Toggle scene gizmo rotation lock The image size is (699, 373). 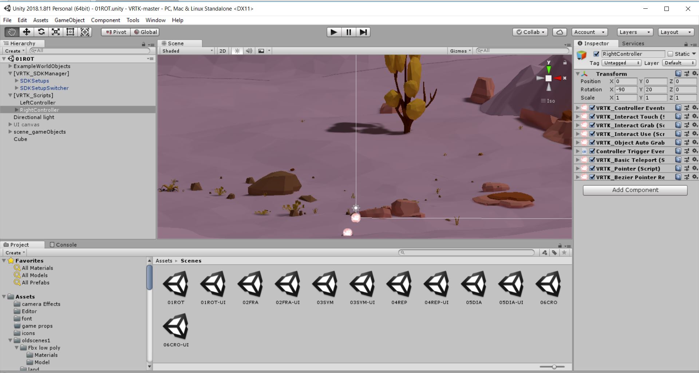[565, 63]
